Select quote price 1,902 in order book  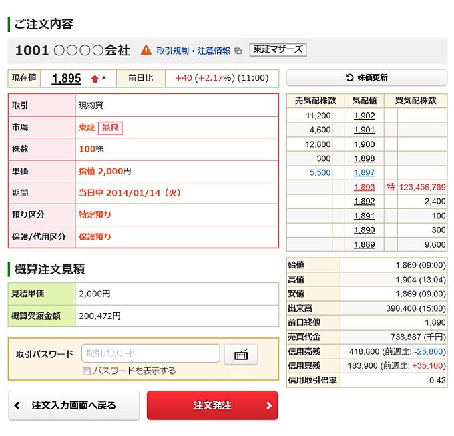pyautogui.click(x=364, y=116)
